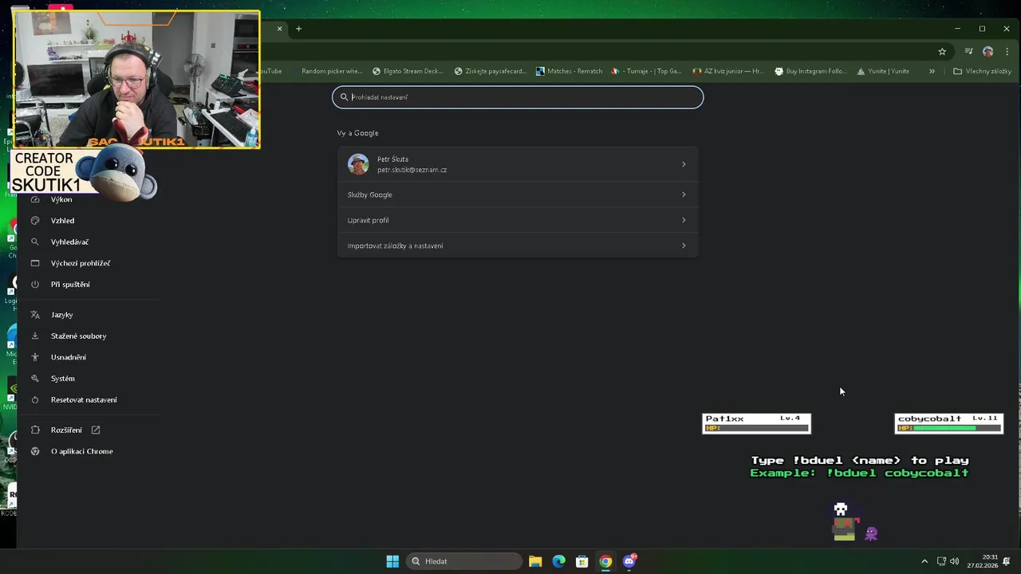This screenshot has height=574, width=1021.
Task: Click the download icon beside Stažené soubory
Action: (35, 336)
